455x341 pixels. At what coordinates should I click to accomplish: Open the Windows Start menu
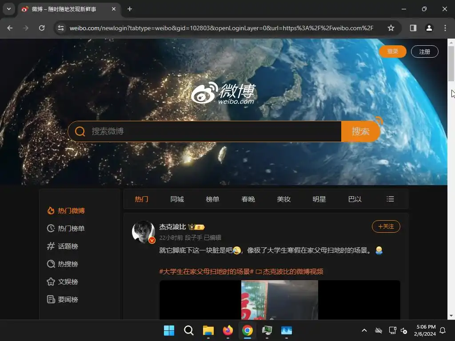tap(169, 330)
